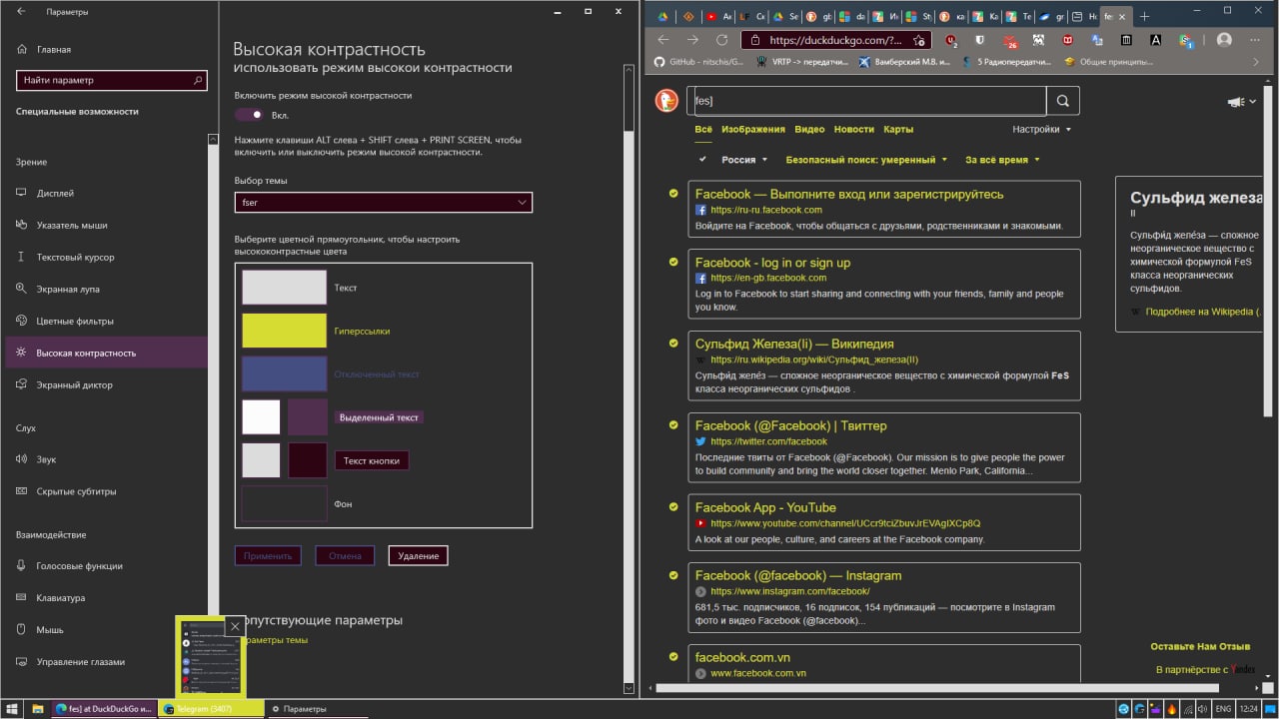Click the volume icon in system tray
The image size is (1279, 719).
pos(1204,709)
